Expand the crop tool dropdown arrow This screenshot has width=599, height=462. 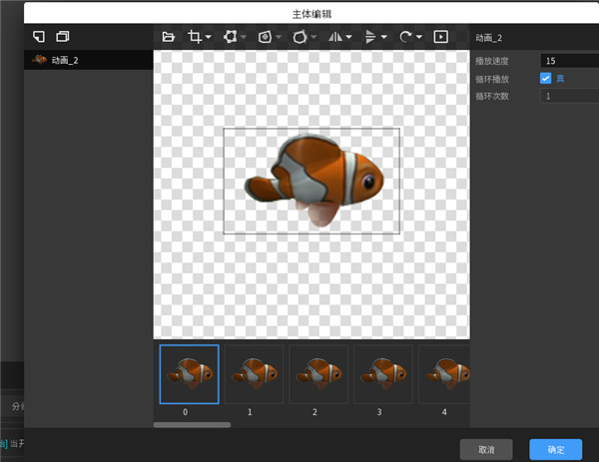[x=209, y=38]
